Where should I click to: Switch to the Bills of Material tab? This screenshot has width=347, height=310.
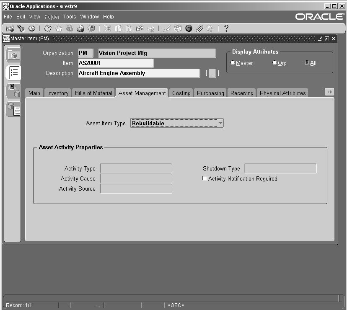click(x=93, y=93)
